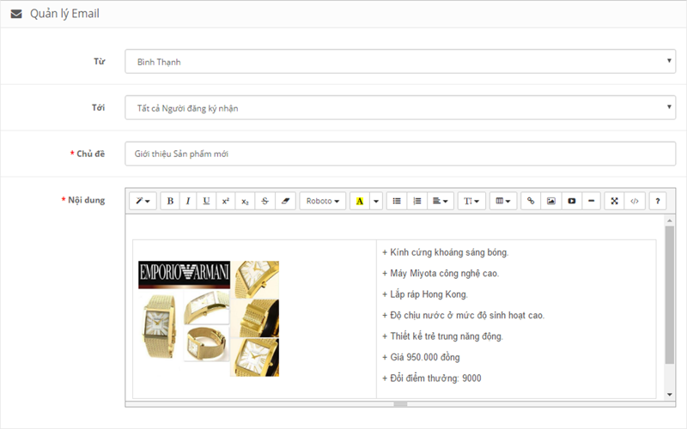
Task: Click the text '+ Lắp ráp Hong Kong.'
Action: pyautogui.click(x=425, y=294)
